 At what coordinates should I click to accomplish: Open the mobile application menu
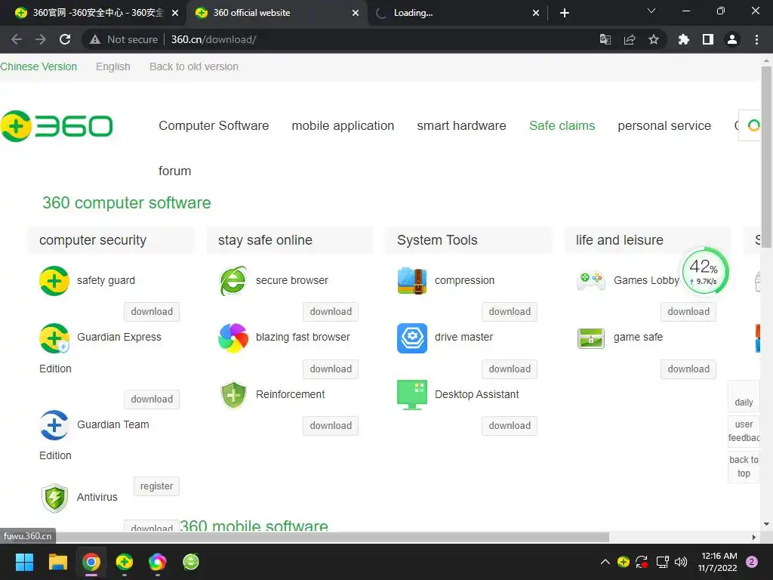click(x=343, y=126)
